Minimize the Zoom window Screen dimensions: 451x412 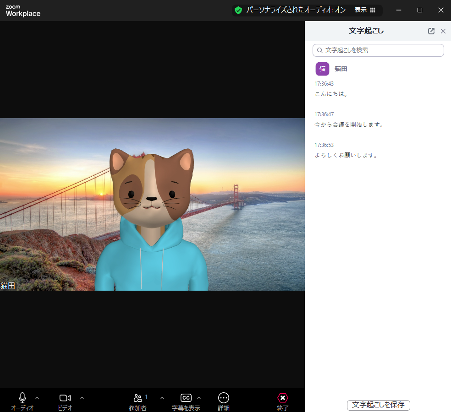[x=399, y=10]
